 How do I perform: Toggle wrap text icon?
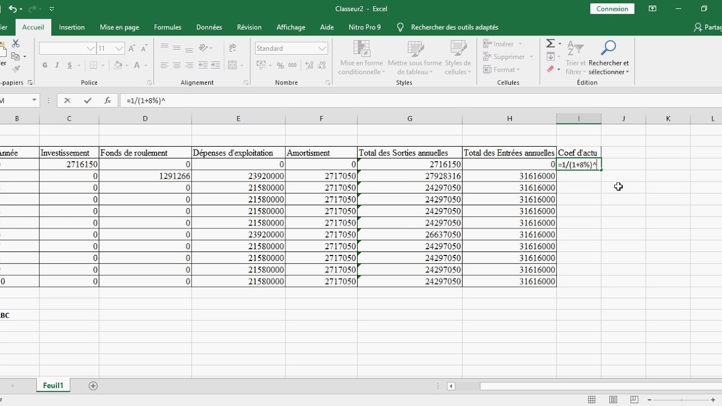click(231, 48)
